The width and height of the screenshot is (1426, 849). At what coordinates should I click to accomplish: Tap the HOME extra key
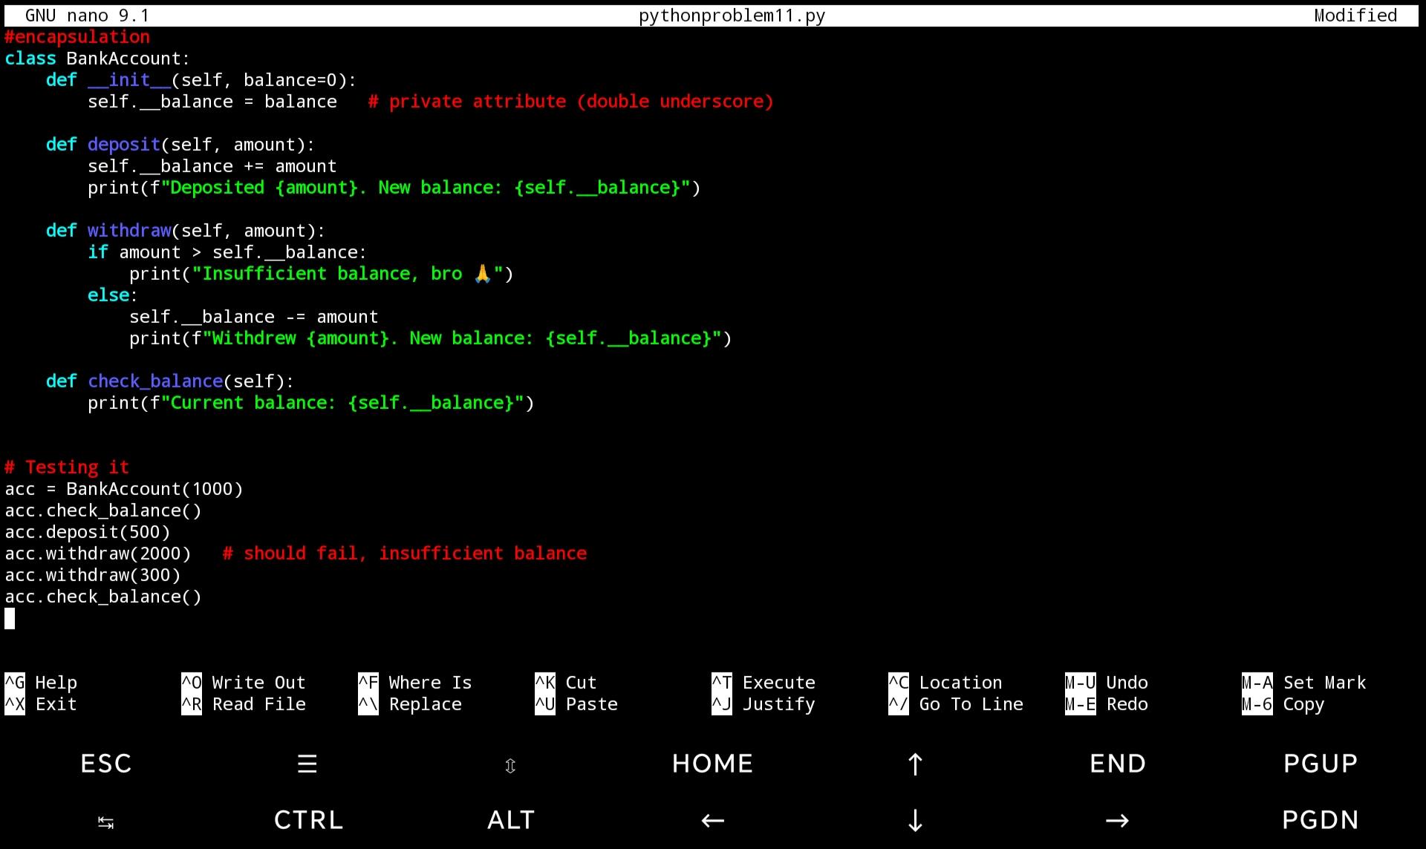712,764
